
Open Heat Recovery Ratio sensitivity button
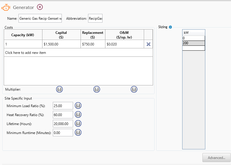pos(78,115)
